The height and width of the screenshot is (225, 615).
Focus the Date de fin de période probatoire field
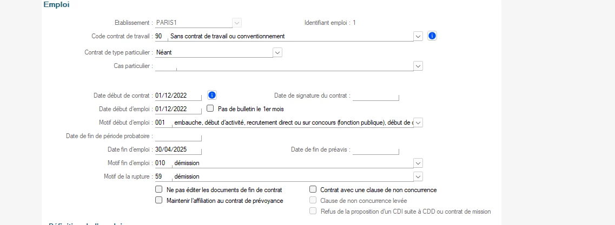pos(178,137)
